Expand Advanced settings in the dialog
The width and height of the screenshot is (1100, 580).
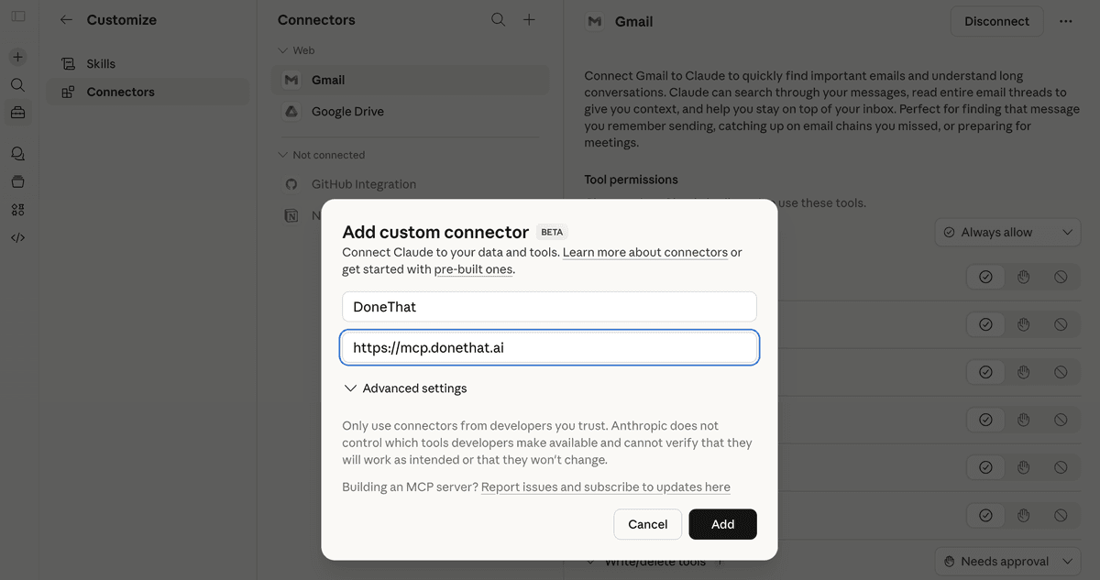(404, 388)
